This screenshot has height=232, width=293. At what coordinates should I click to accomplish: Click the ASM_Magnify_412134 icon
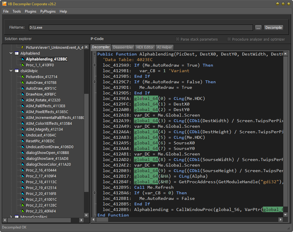click(x=23, y=129)
